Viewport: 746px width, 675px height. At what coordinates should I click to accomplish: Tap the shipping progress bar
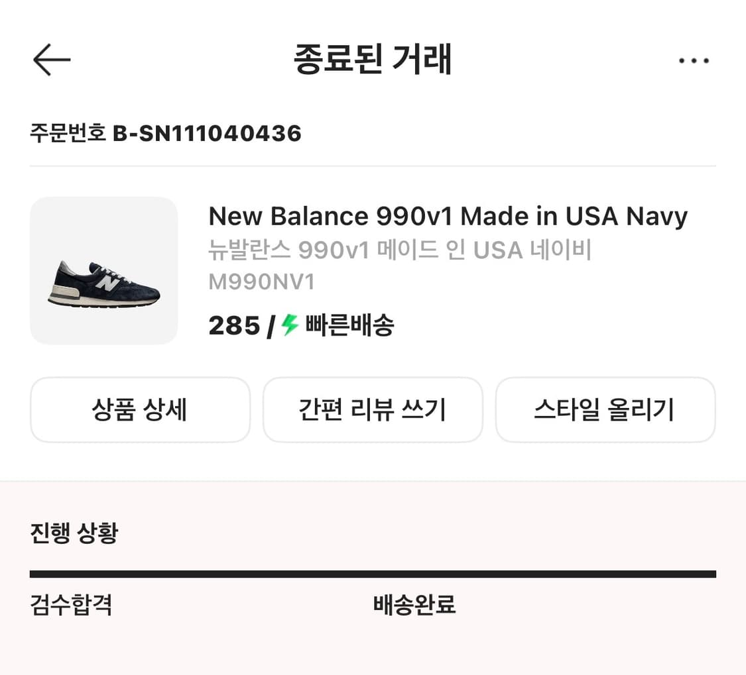(373, 571)
